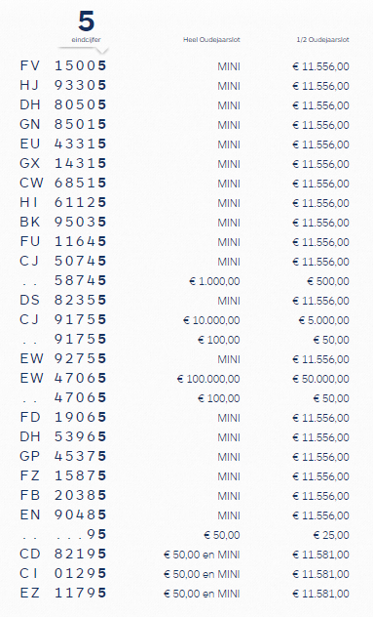The image size is (373, 617).
Task: Click the € 50.000,00 half-lot prize
Action: click(320, 379)
